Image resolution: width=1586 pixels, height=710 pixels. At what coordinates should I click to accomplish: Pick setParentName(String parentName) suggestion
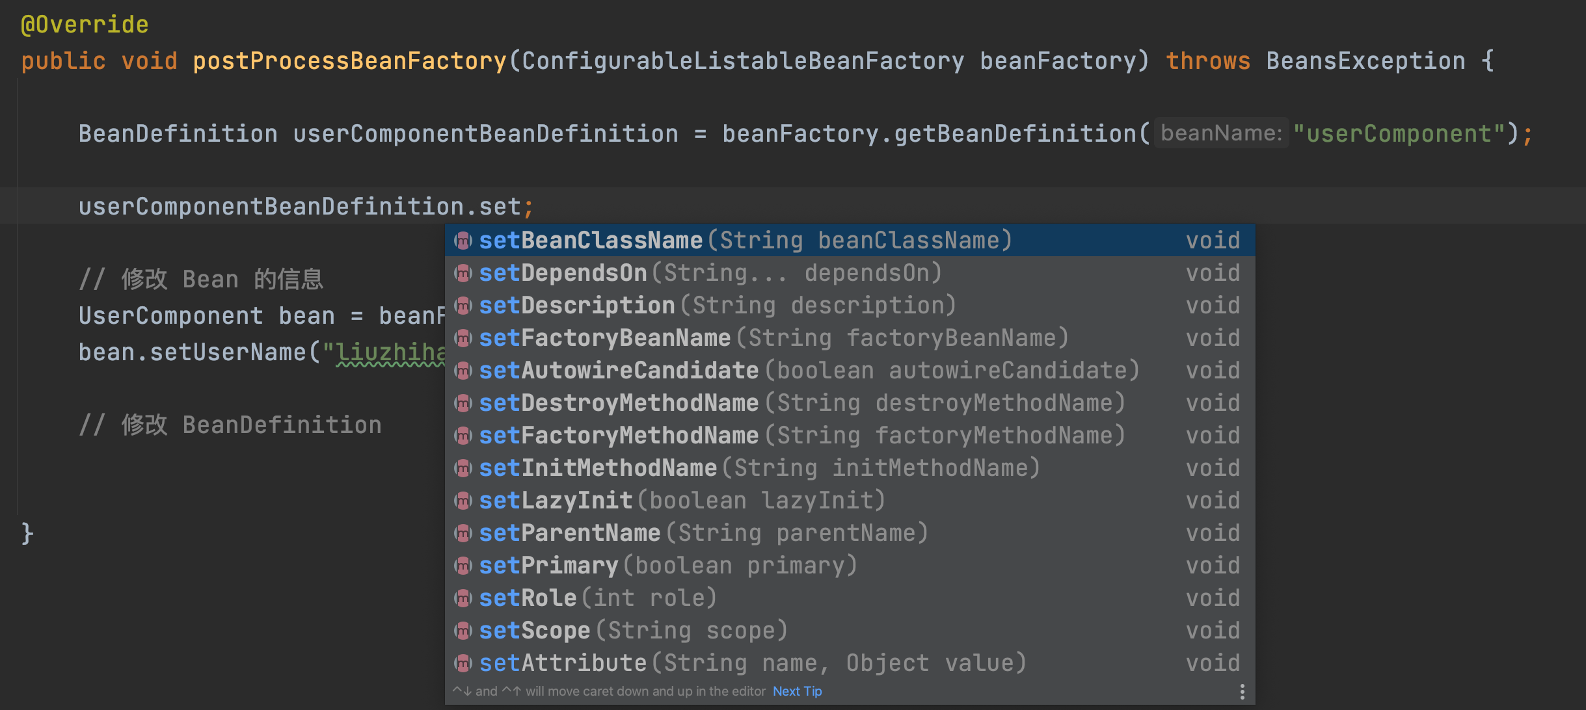pos(850,533)
